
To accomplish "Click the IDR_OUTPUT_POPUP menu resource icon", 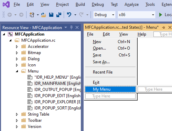I will [x=30, y=90].
